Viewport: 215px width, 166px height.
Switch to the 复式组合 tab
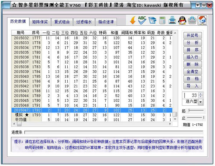pyautogui.click(x=62, y=22)
